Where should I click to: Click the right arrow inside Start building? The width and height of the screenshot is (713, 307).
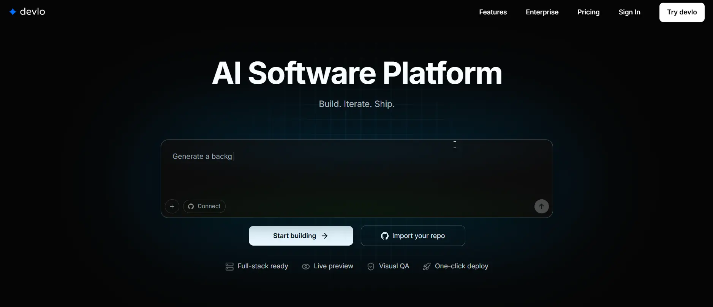pos(325,236)
